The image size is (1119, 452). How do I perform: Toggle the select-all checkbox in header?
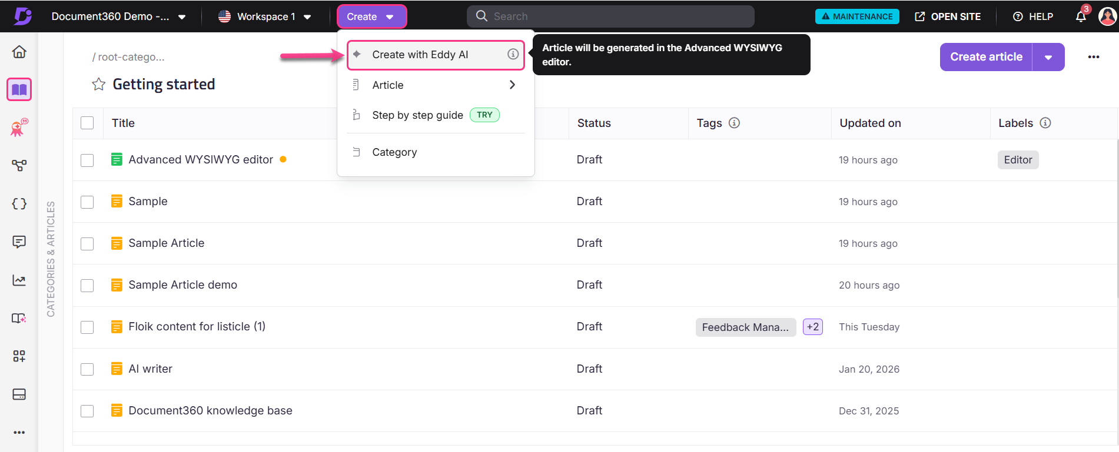click(x=87, y=123)
